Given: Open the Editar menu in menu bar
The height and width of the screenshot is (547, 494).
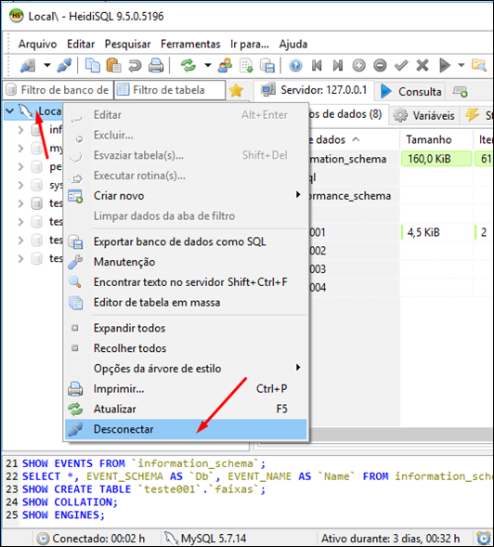Looking at the screenshot, I should [81, 44].
